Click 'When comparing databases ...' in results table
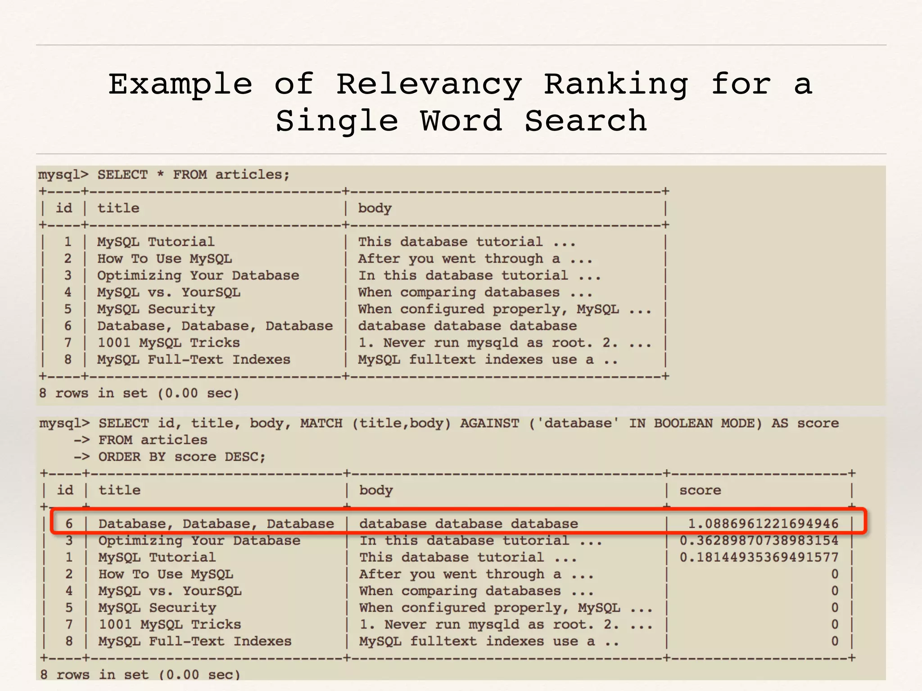922x691 pixels. click(x=476, y=591)
